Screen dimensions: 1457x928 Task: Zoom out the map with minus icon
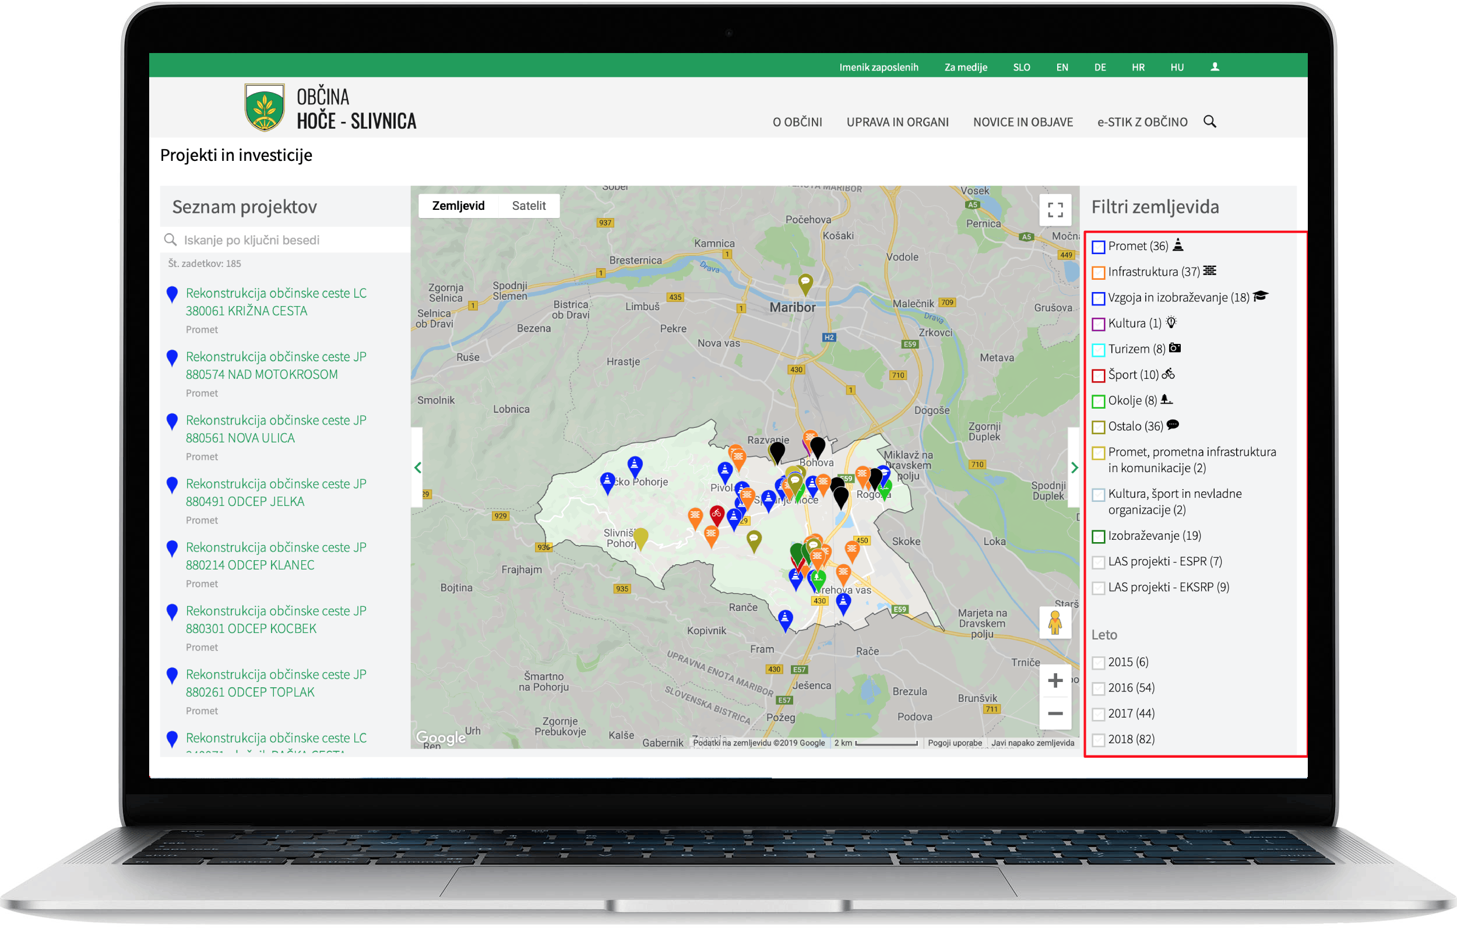(1055, 713)
